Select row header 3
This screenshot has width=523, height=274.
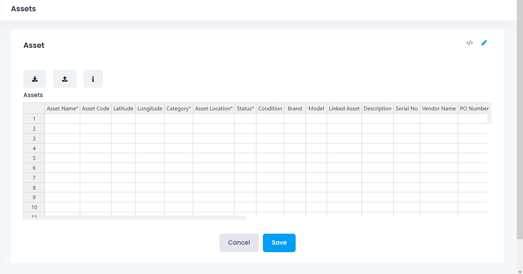pyautogui.click(x=34, y=138)
